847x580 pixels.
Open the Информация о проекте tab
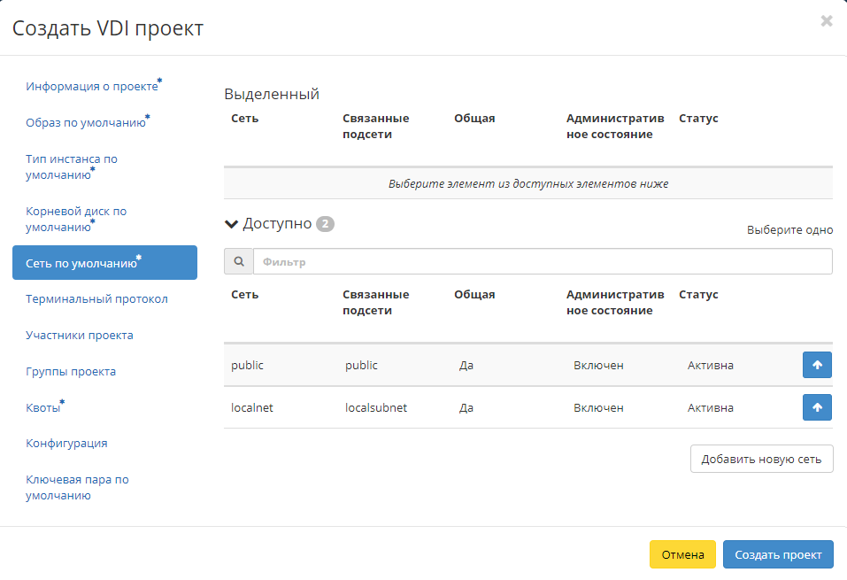[92, 87]
